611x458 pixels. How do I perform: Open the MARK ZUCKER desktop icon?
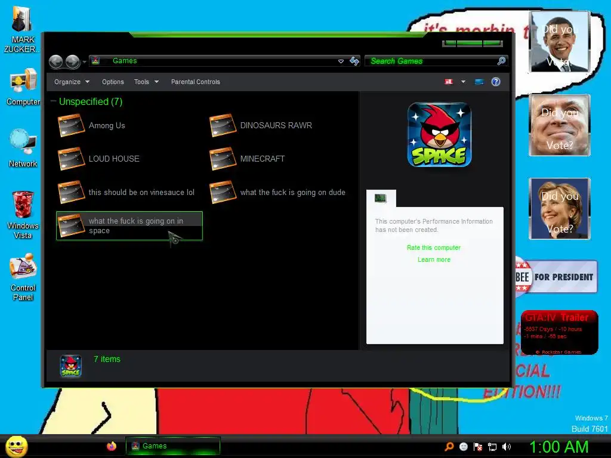[x=22, y=30]
